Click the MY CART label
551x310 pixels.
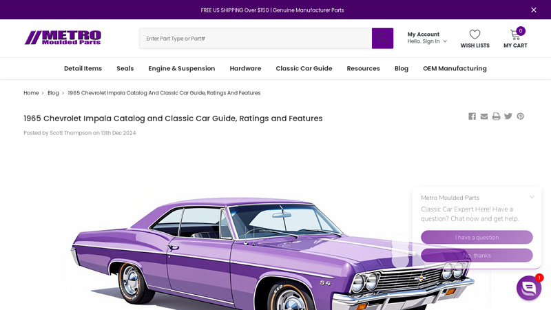(x=515, y=45)
